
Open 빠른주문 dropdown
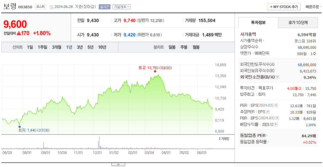coord(314,7)
